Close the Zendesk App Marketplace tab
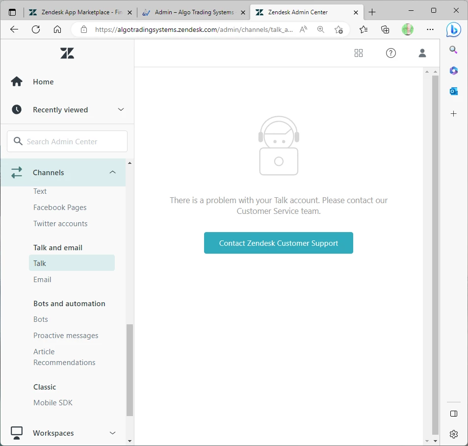This screenshot has height=446, width=468. click(x=130, y=13)
